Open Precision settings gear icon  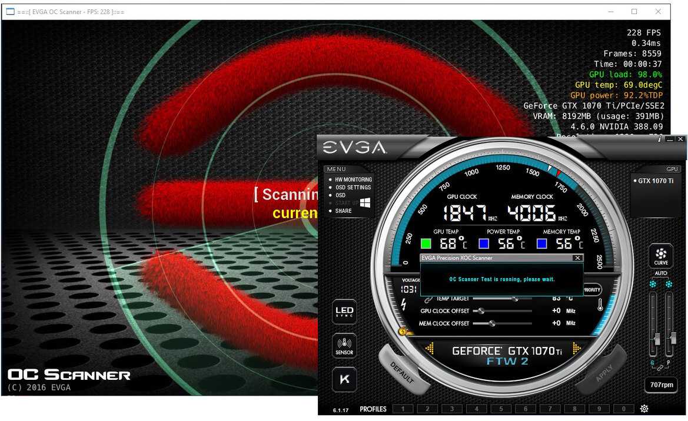coord(644,409)
